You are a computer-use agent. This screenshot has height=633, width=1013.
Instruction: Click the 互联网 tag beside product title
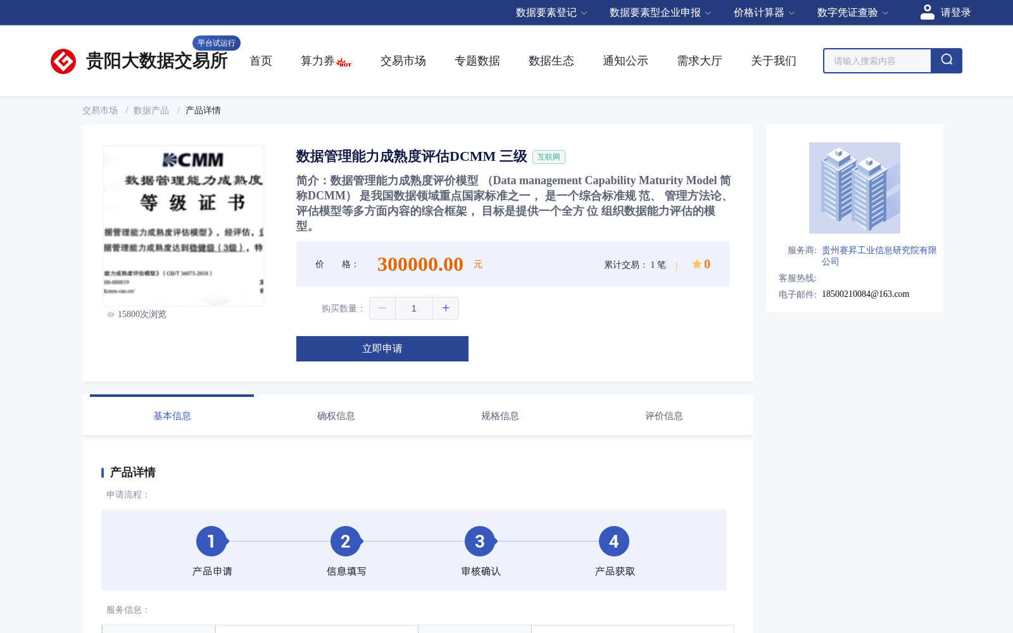point(549,157)
